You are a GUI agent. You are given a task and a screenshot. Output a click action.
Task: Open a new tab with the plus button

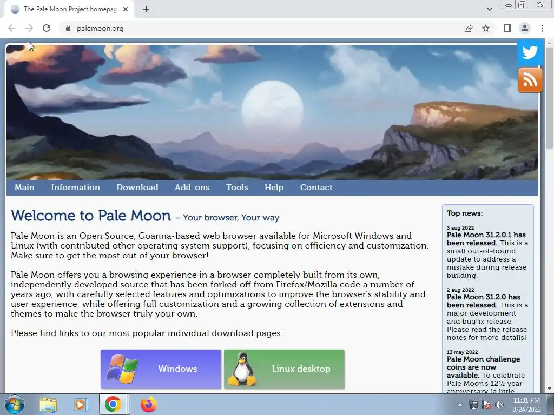(x=146, y=9)
